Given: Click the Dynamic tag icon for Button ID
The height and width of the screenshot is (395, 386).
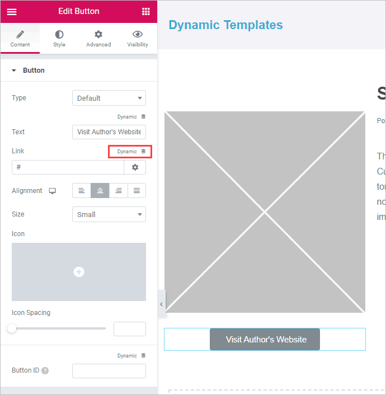Looking at the screenshot, I should 143,356.
